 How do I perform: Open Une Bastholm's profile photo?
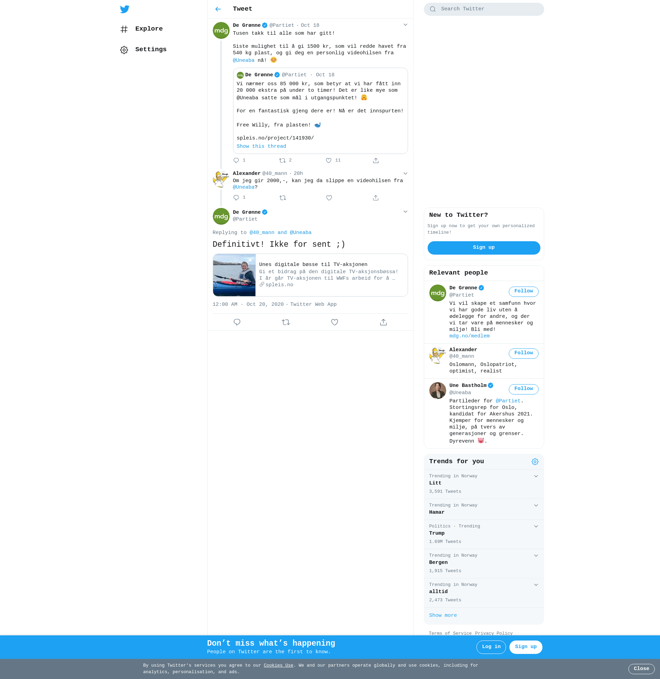click(438, 390)
